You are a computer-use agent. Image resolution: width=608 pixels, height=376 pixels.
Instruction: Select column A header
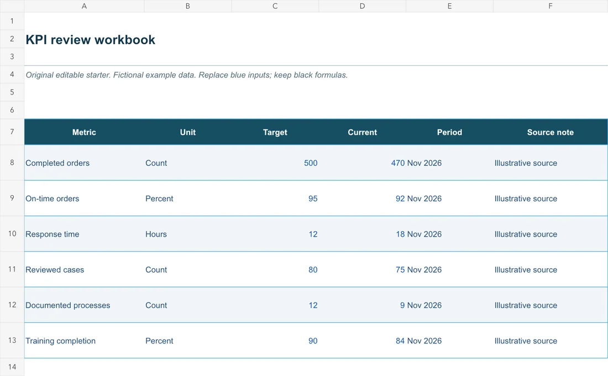point(84,6)
